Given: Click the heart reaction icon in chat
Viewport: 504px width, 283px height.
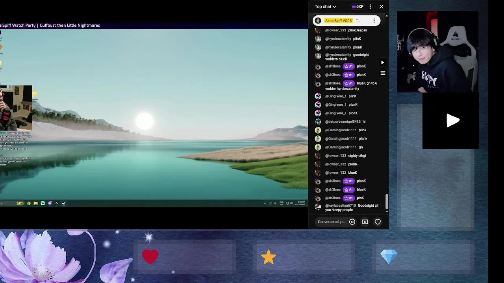Looking at the screenshot, I should 378,222.
